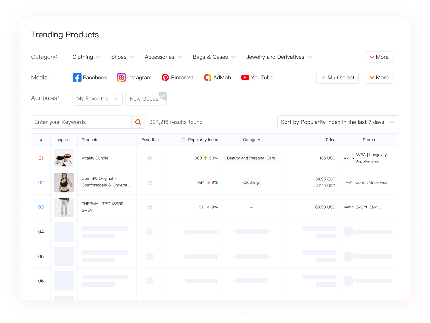Star the THERMAL TROUSERS – GREY product
The height and width of the screenshot is (323, 430).
click(150, 207)
